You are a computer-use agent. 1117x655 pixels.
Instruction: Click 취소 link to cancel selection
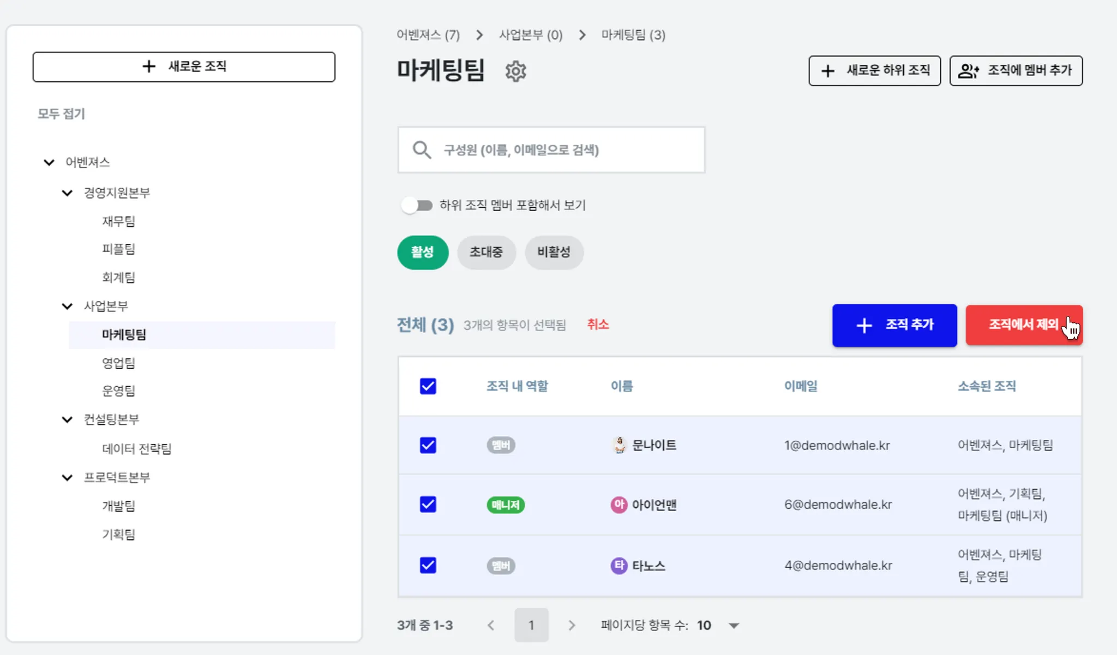click(x=598, y=325)
